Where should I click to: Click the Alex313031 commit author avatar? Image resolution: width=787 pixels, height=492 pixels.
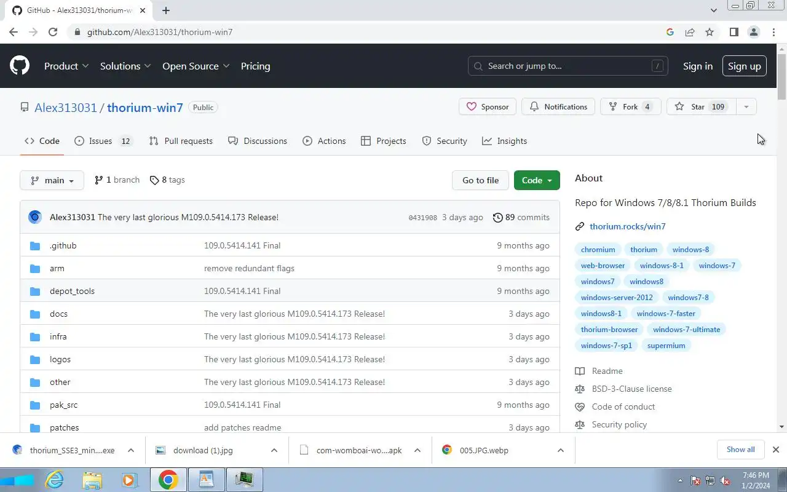coord(35,217)
